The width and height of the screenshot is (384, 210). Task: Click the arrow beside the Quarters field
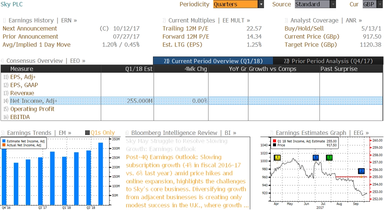261,4
